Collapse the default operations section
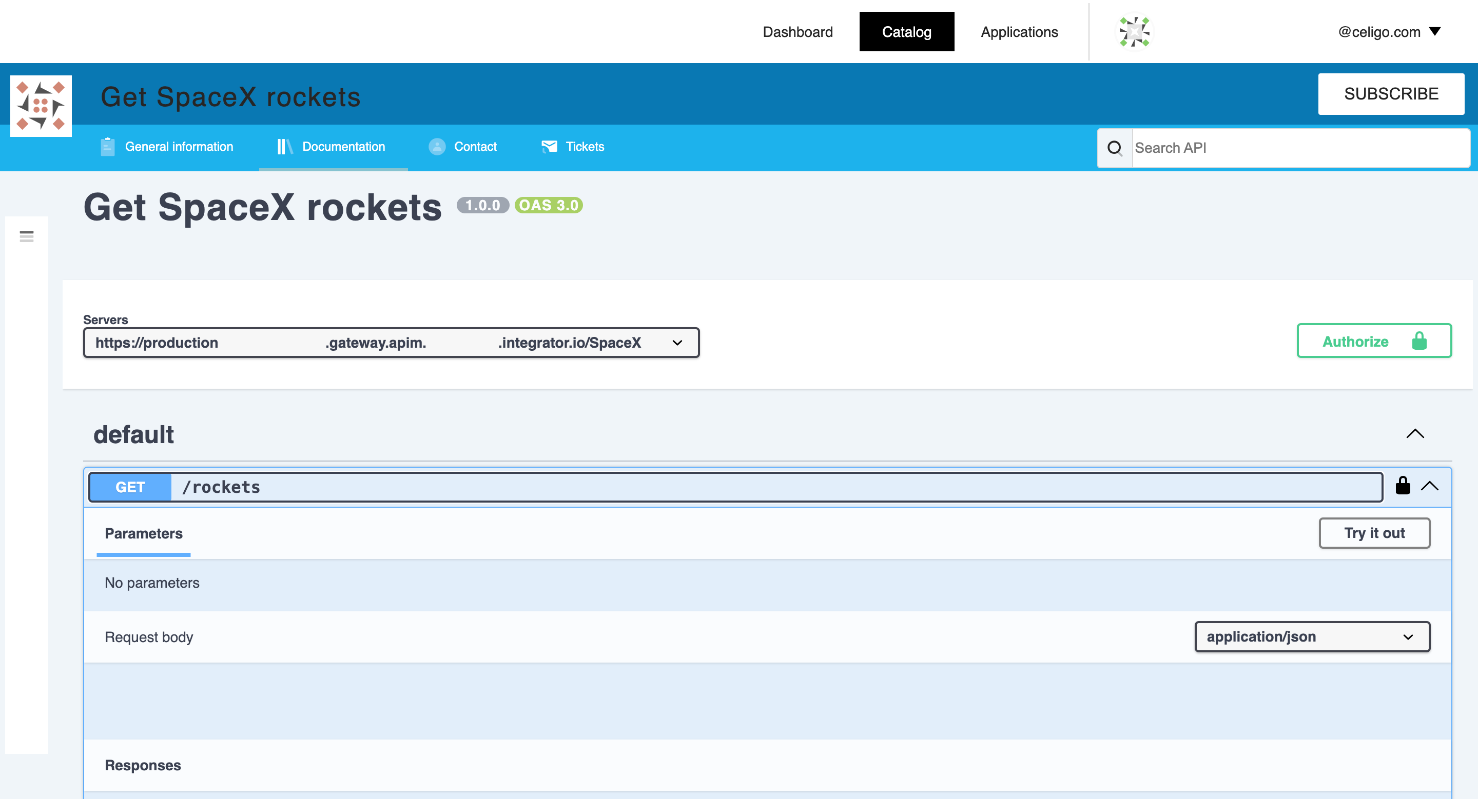Image resolution: width=1478 pixels, height=799 pixels. tap(1415, 434)
